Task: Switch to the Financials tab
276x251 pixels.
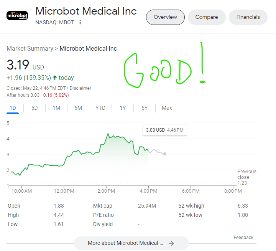Action: [x=248, y=17]
